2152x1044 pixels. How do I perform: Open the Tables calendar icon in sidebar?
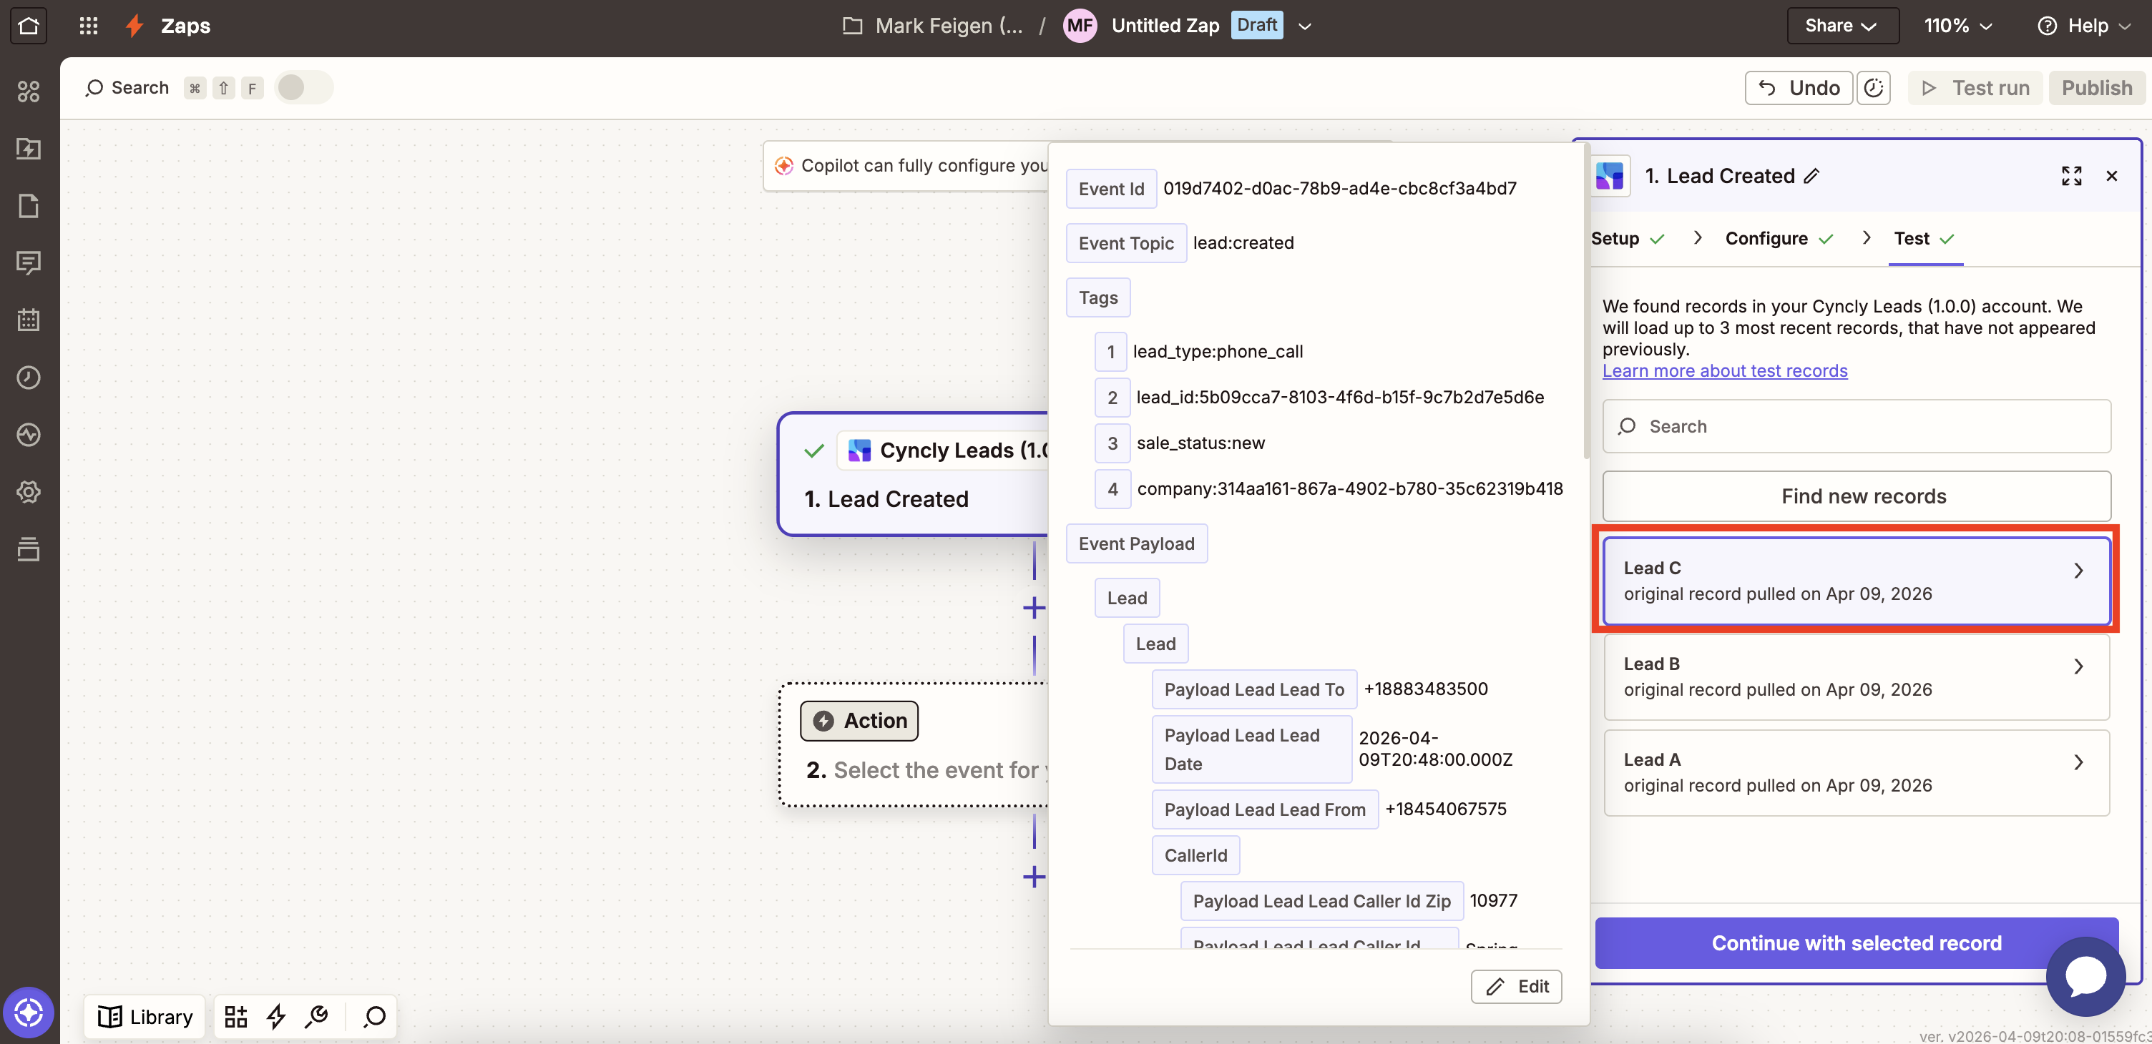coord(29,320)
